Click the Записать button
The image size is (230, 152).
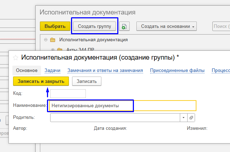pyautogui.click(x=87, y=81)
